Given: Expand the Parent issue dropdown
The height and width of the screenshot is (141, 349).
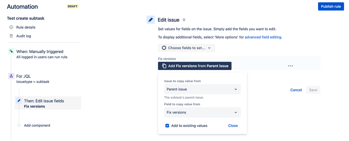Looking at the screenshot, I should click(202, 89).
